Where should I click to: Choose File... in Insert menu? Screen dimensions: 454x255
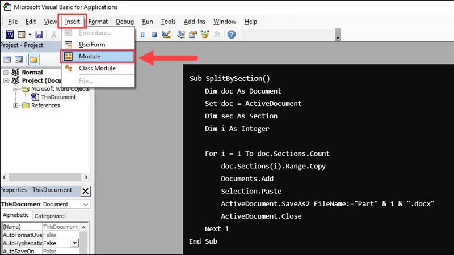coord(98,81)
